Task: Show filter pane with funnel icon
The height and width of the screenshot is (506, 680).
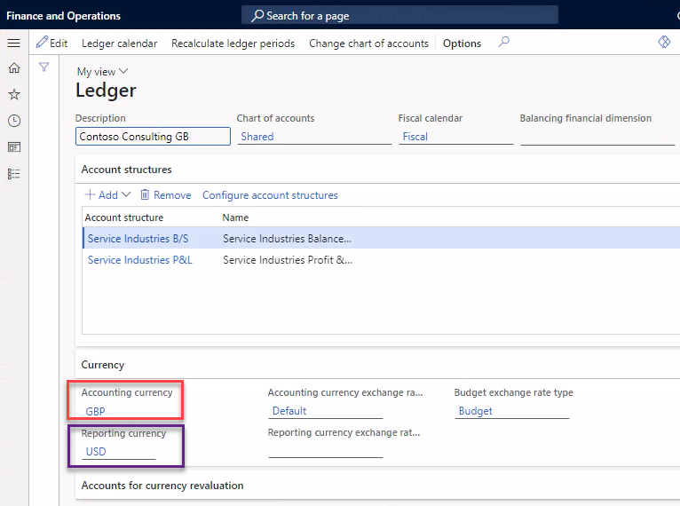Action: pos(43,67)
